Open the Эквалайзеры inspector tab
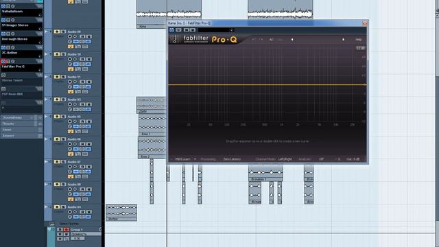Viewport: 439px width, 247px height. pyautogui.click(x=21, y=117)
